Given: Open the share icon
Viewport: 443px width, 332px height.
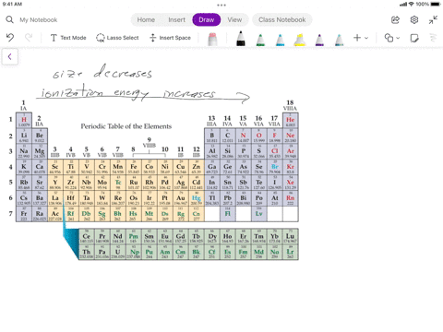Looking at the screenshot, I should coord(395,20).
